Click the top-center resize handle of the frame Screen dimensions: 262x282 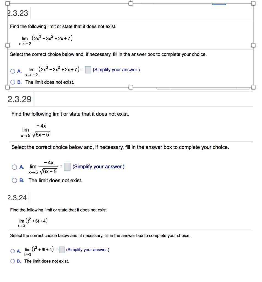(130, 4)
